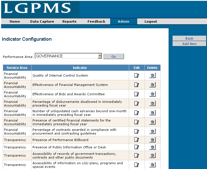Delete Presence of Performance Billboard indicator
The width and height of the screenshot is (207, 169).
click(x=152, y=140)
